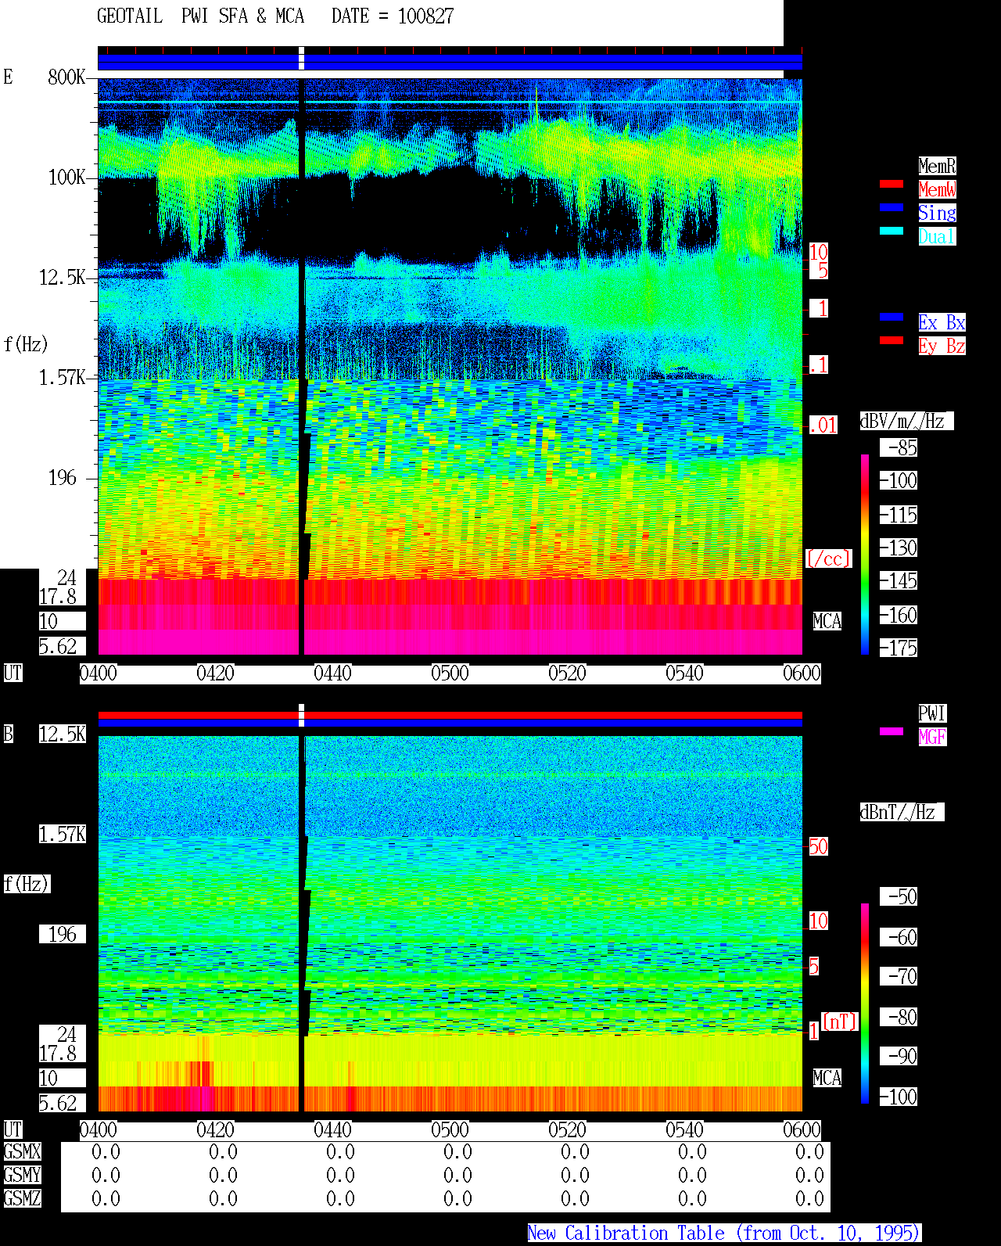Click the dBV/m electric field color bar
The height and width of the screenshot is (1246, 1001).
coord(865,554)
